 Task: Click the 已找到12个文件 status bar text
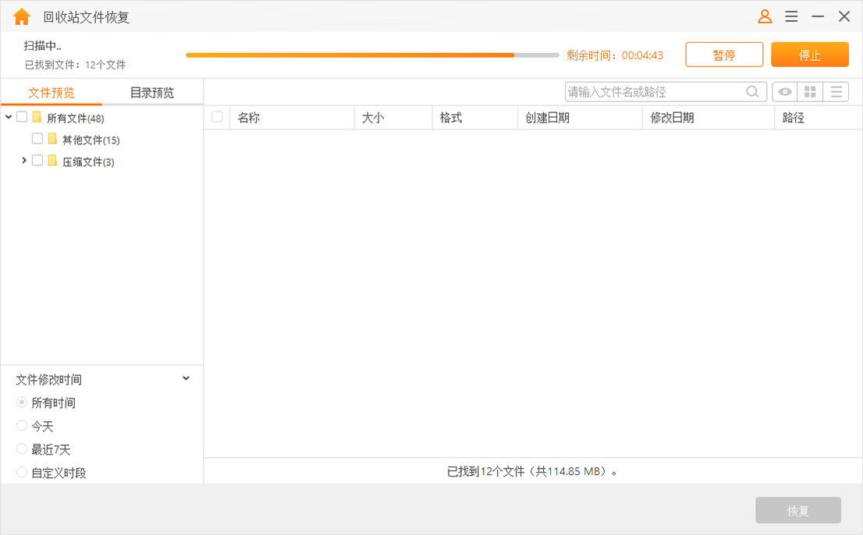click(x=531, y=472)
